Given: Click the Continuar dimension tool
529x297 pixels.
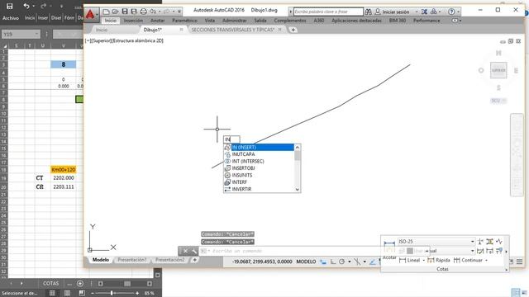Looking at the screenshot, I should (468, 261).
